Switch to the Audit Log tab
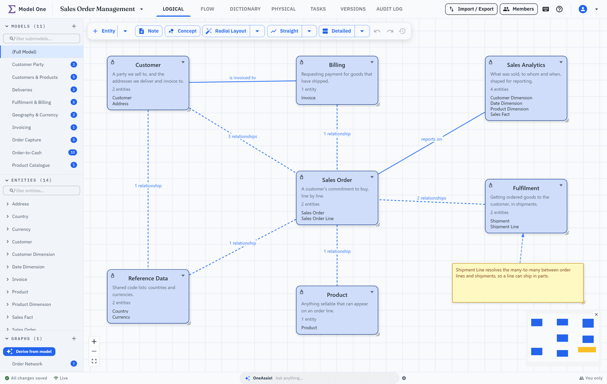This screenshot has width=607, height=384. coord(389,9)
